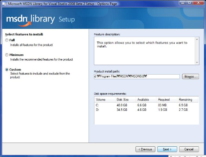This screenshot has height=157, width=206.
Task: Click the 83 MB required value
Action: [x=162, y=105]
